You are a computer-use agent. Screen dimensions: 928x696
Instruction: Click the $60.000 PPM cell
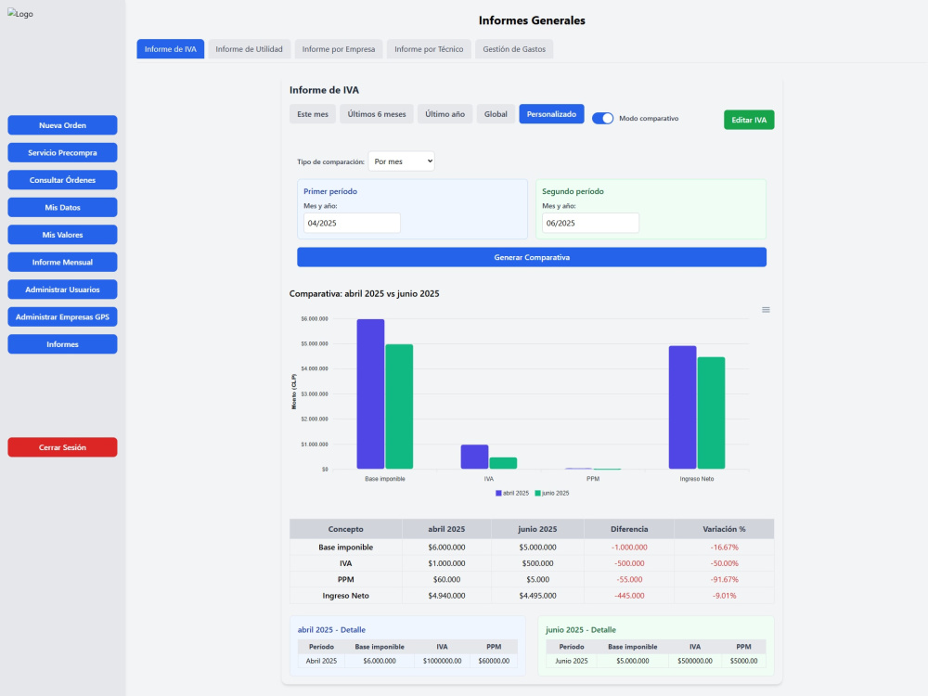pos(446,579)
